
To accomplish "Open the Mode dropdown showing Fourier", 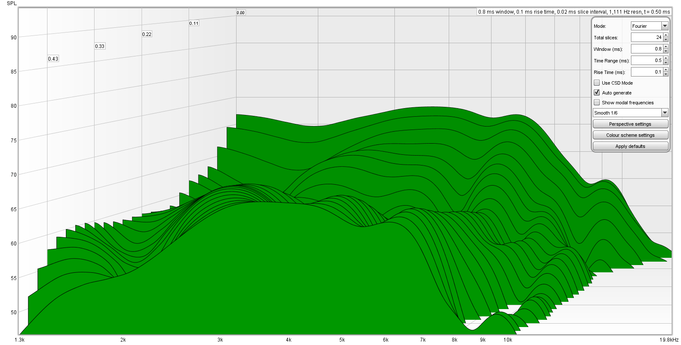I will [649, 26].
